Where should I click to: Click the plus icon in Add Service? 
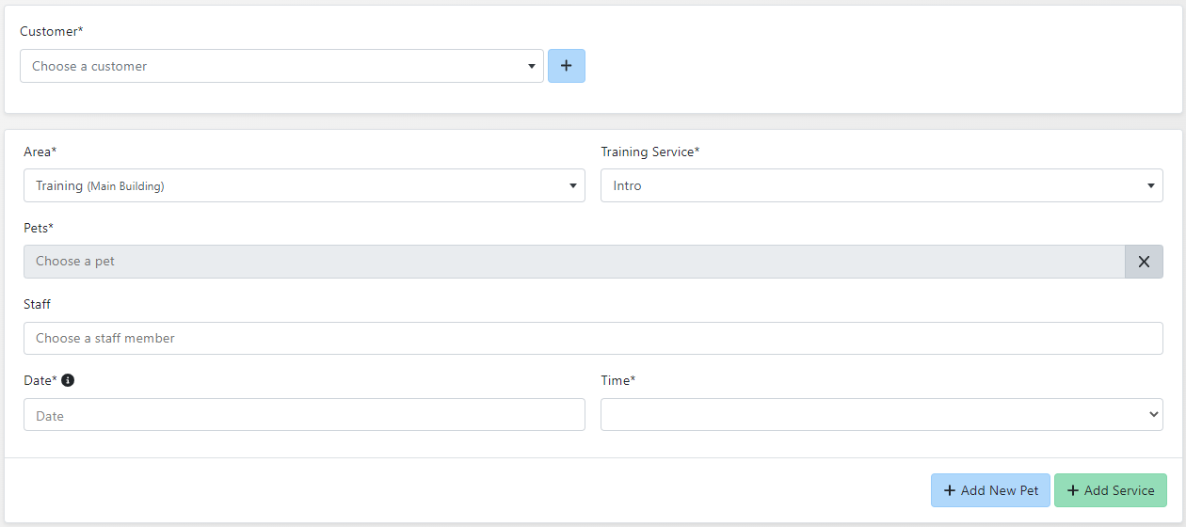click(x=1072, y=490)
